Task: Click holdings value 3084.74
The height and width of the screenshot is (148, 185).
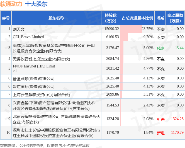Action: click(113, 59)
